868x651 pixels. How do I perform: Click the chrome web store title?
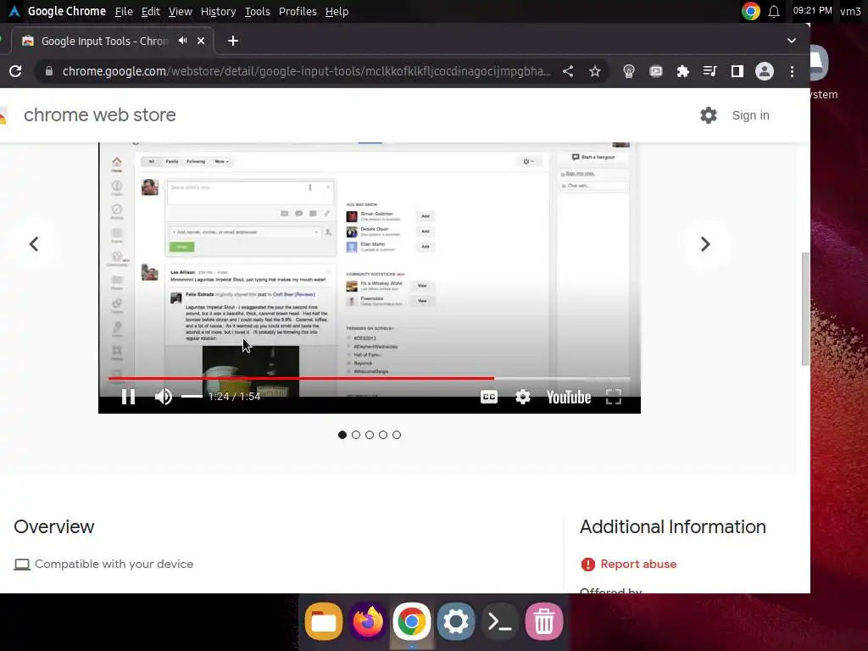tap(100, 115)
